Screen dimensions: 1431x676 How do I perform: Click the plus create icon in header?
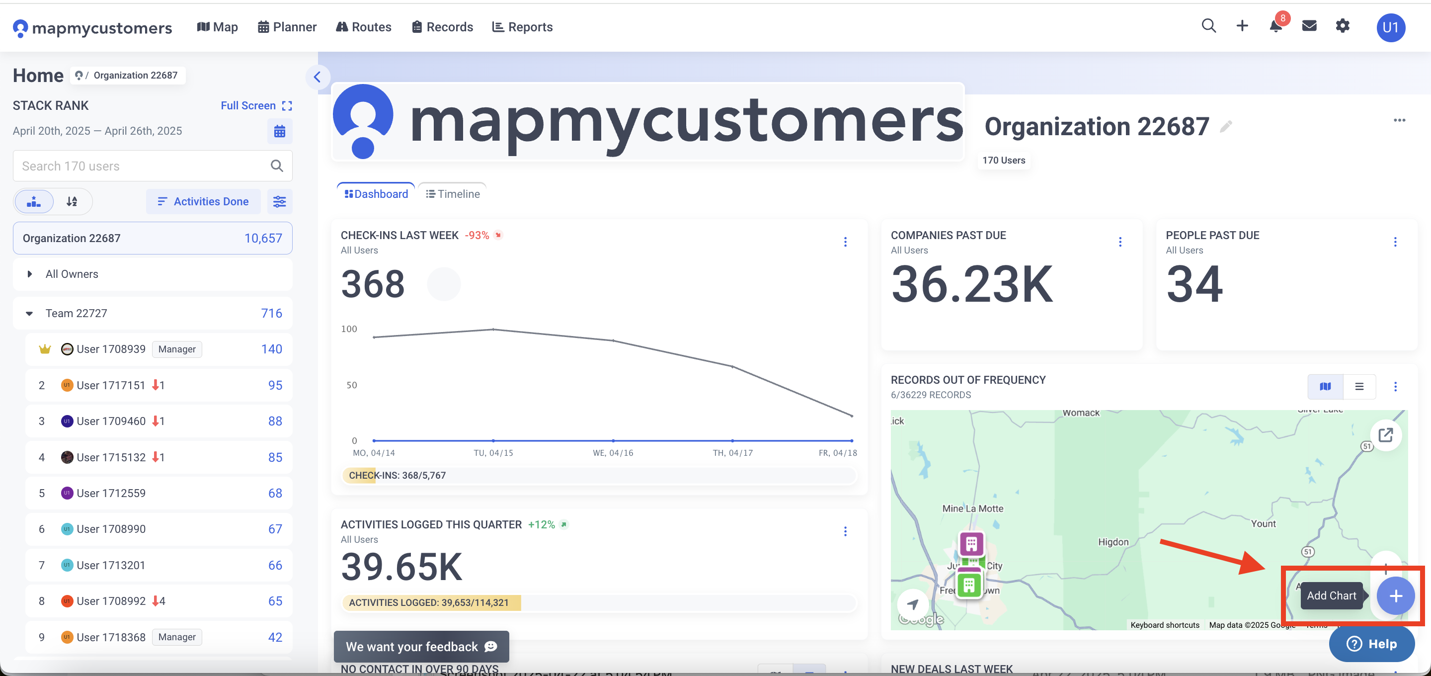(1242, 26)
